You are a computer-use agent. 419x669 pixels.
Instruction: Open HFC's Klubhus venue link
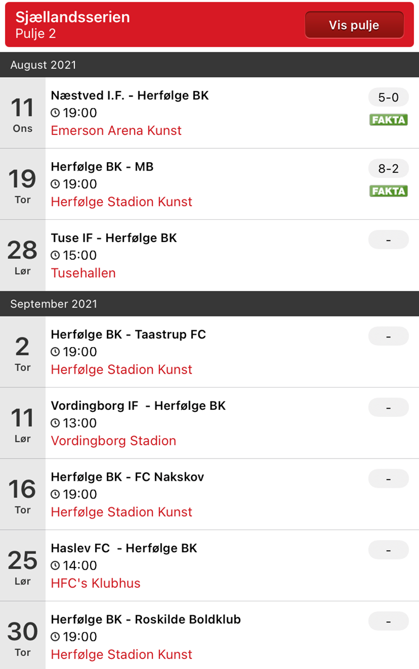coord(96,584)
